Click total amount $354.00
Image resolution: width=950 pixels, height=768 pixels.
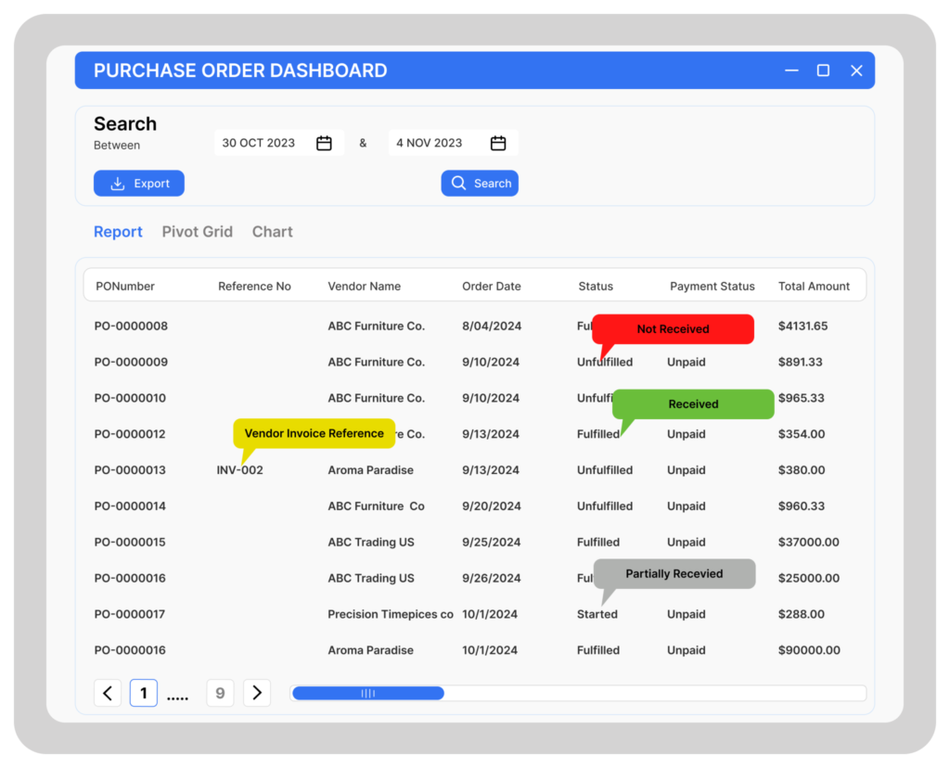[802, 434]
